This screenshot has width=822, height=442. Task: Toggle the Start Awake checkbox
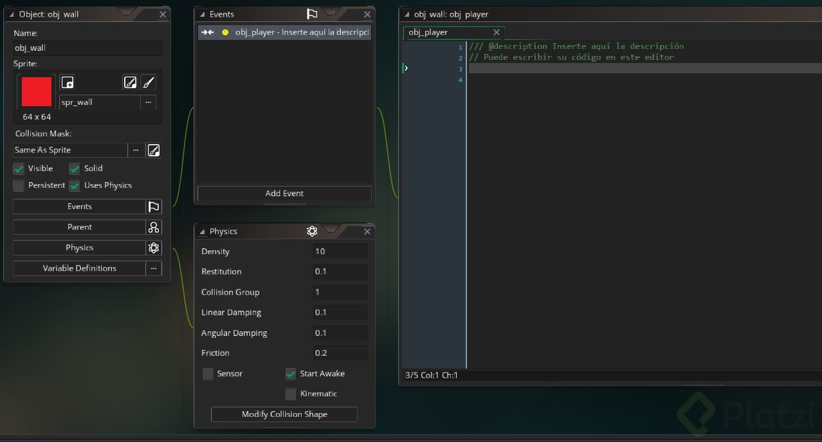click(291, 374)
